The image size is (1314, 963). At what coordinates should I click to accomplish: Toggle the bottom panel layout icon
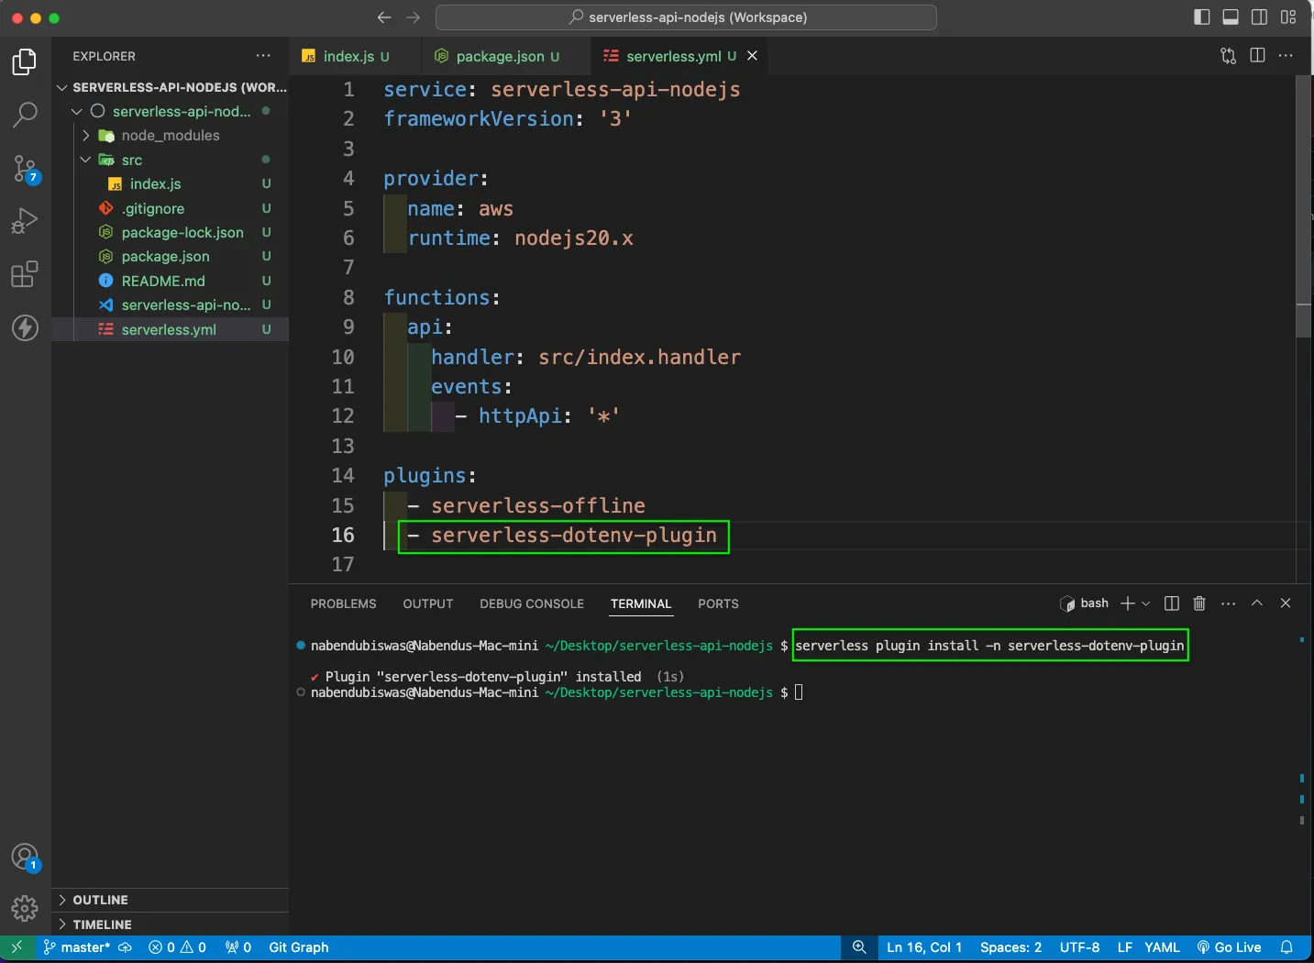(1231, 17)
